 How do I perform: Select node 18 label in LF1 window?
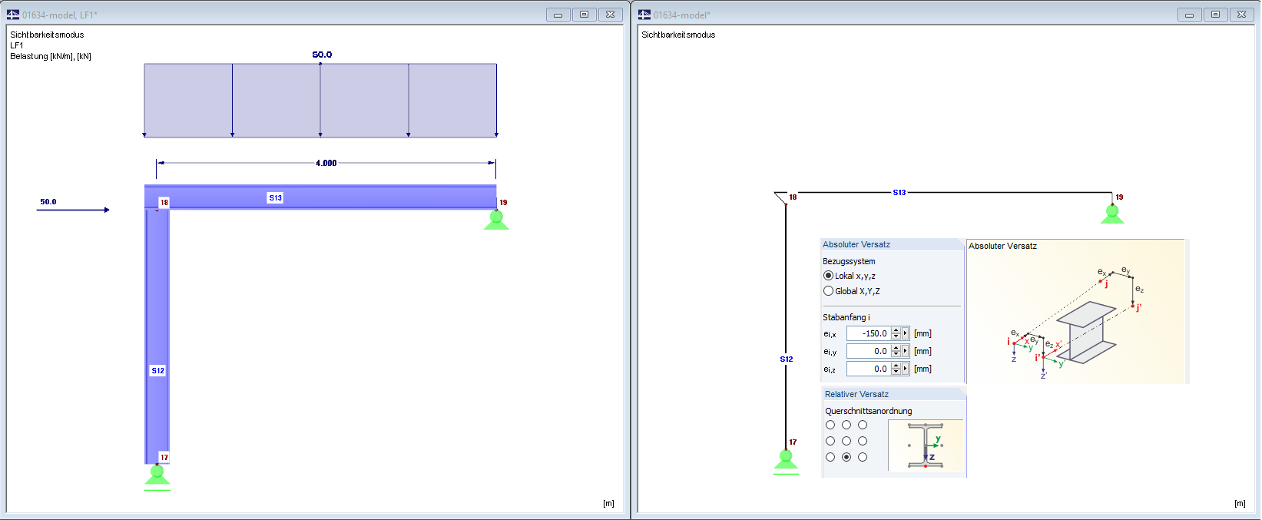coord(164,203)
